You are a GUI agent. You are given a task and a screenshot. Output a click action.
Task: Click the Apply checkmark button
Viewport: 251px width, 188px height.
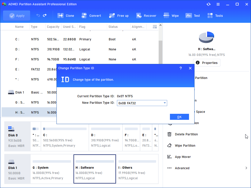[x=17, y=16]
